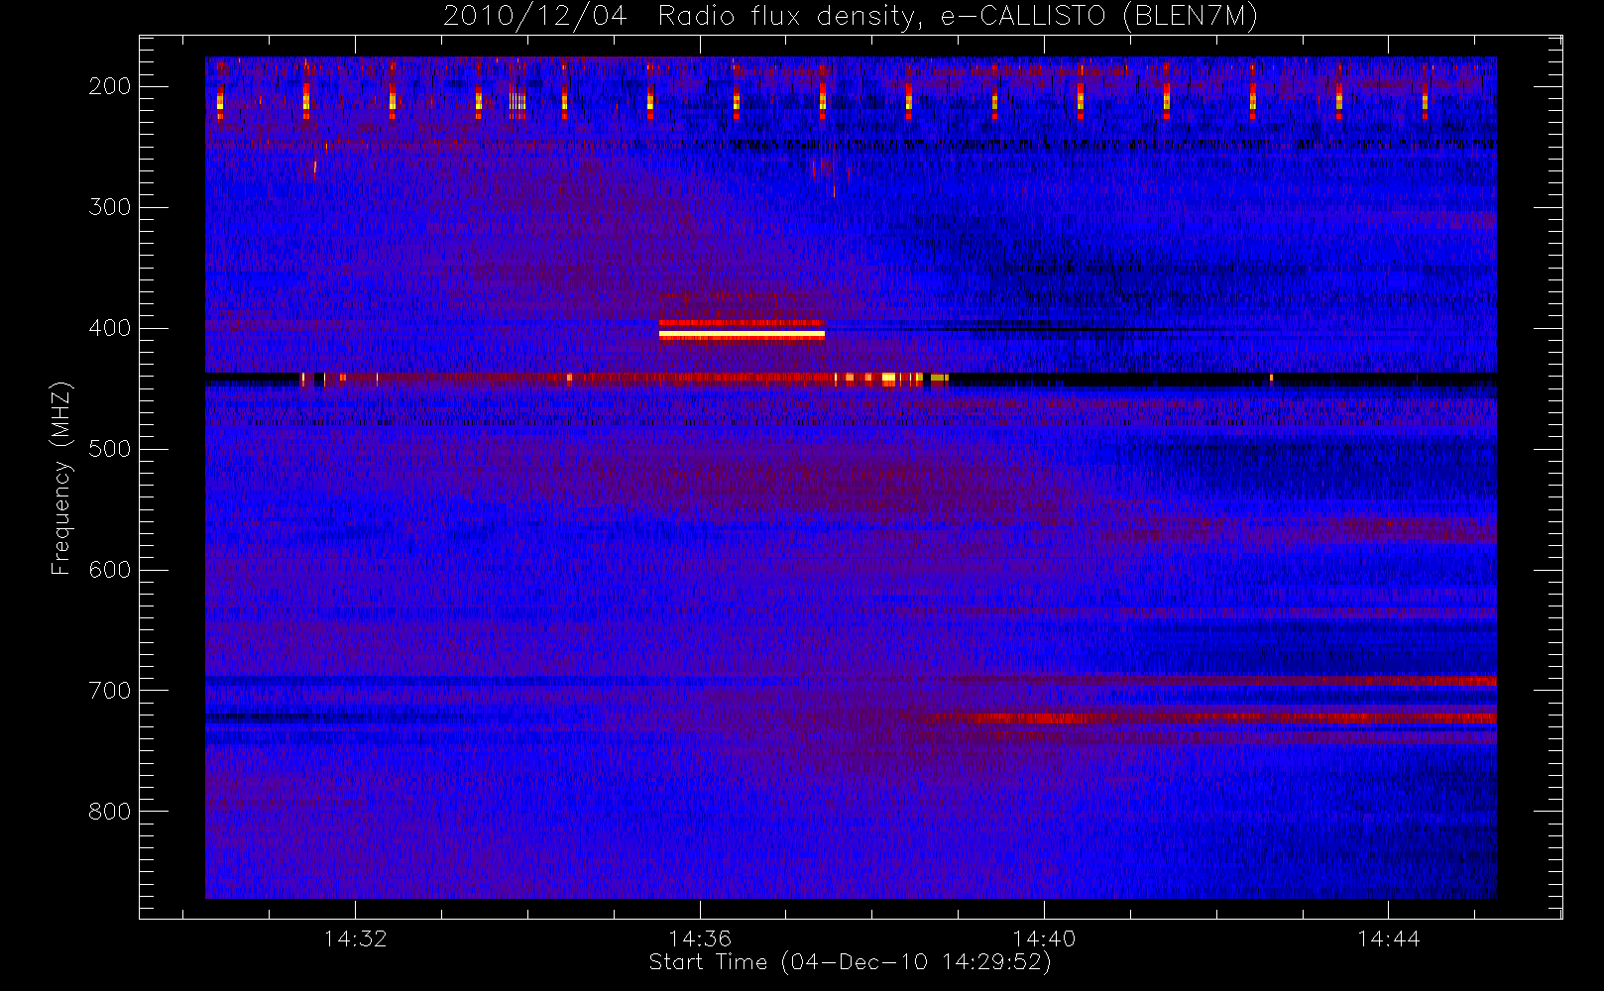Click the 14:44 time tick label
1604x991 pixels.
(x=1388, y=938)
